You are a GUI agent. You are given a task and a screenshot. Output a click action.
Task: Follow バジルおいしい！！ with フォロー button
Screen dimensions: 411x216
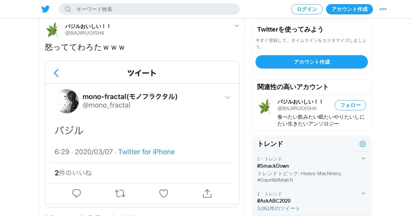[x=350, y=105]
